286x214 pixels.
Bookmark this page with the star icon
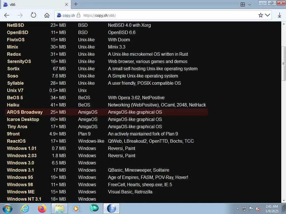pos(261,15)
